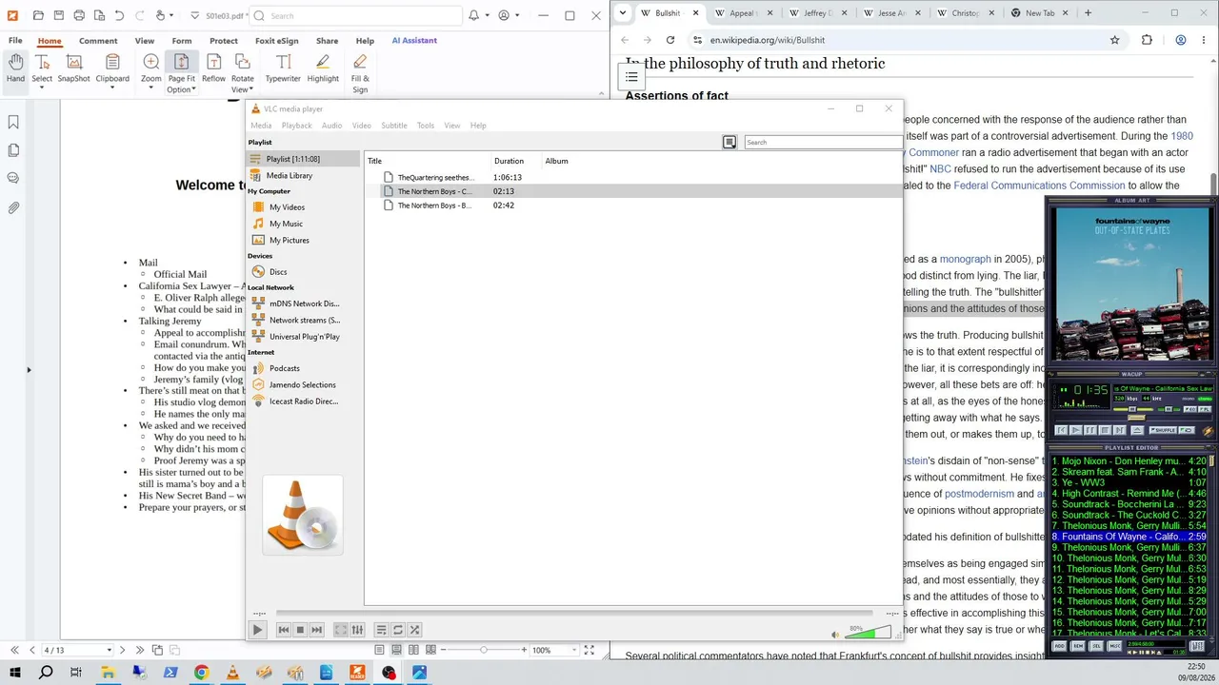Viewport: 1219px width, 685px height.
Task: Open the Playback menu in VLC
Action: (x=296, y=126)
